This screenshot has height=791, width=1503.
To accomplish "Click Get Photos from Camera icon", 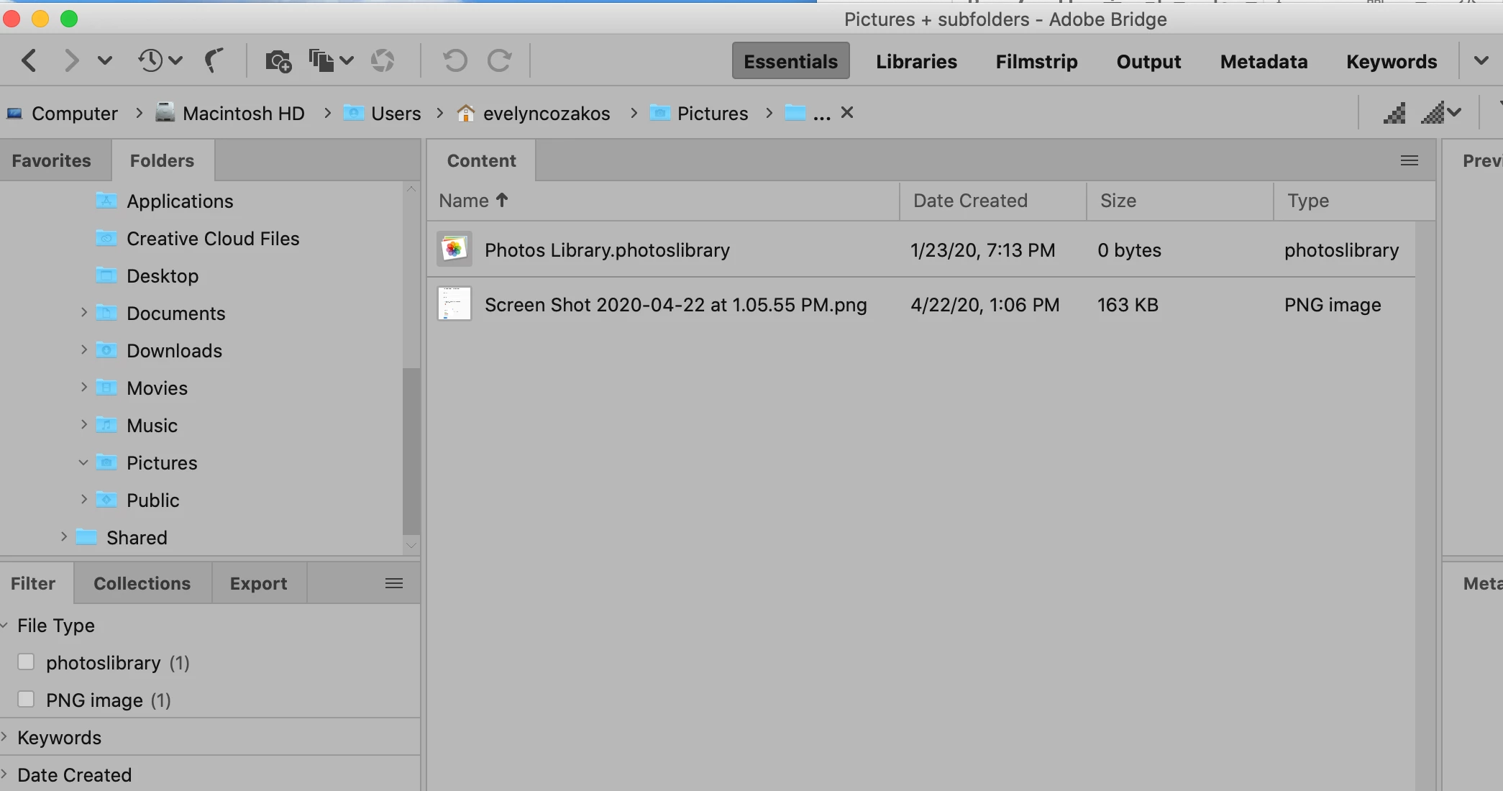I will [x=278, y=61].
